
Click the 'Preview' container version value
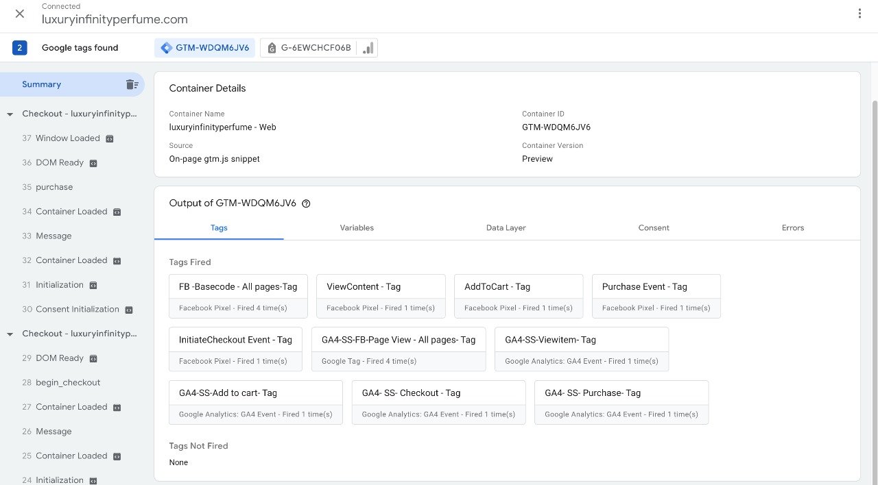coord(537,159)
